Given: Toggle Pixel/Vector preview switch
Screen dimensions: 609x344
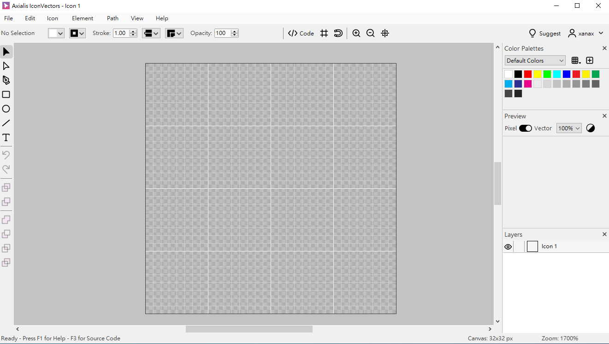Looking at the screenshot, I should (526, 128).
